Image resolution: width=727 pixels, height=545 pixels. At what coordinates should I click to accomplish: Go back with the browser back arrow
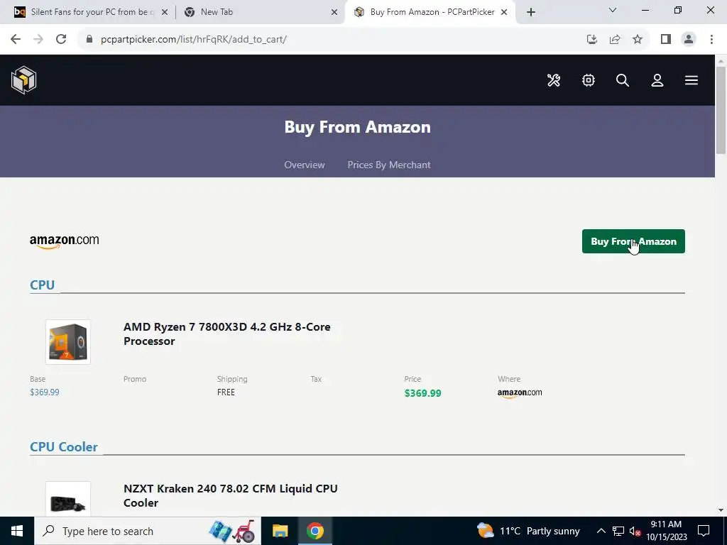coord(16,39)
